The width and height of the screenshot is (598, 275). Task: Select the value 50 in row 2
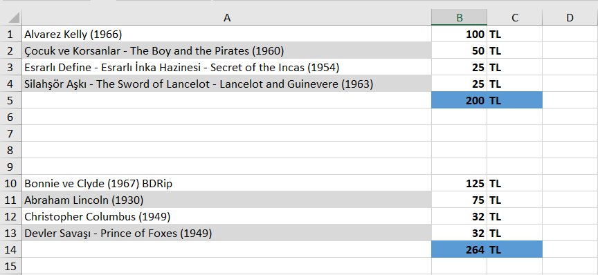(x=459, y=50)
